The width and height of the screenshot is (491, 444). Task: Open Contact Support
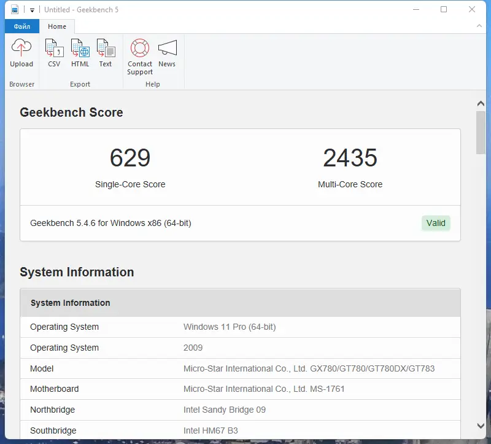coord(140,56)
